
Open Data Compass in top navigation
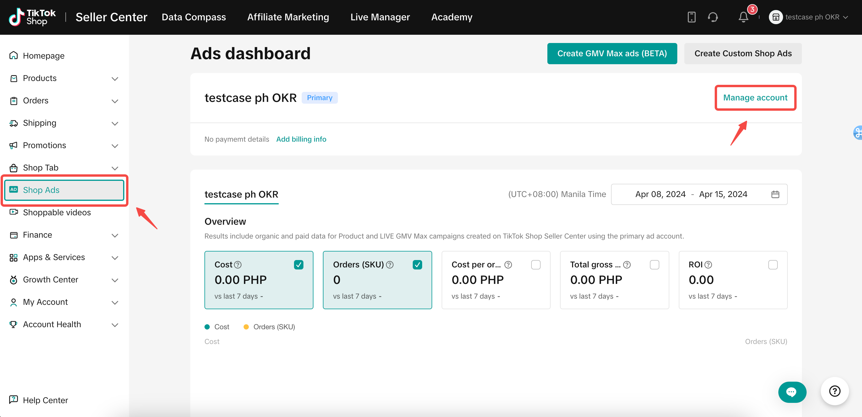(x=194, y=17)
